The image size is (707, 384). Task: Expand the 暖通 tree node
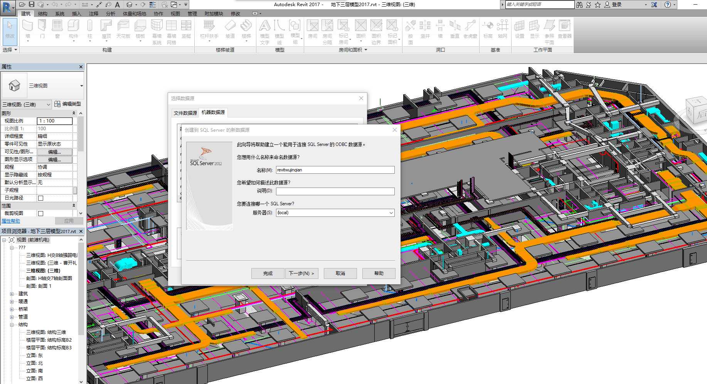click(12, 302)
